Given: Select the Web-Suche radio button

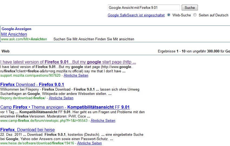Looking at the screenshot, I should click(169, 15).
